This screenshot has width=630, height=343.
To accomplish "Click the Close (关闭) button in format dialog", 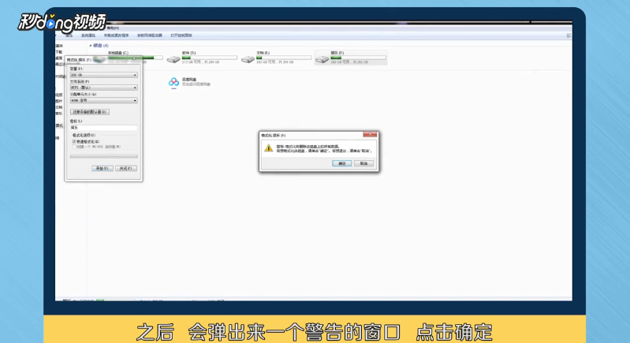I will tap(126, 168).
